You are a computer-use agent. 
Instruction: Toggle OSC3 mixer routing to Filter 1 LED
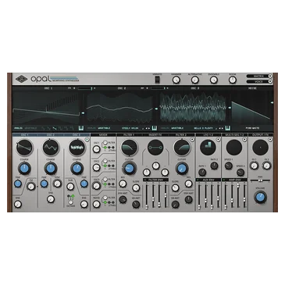[x=105, y=184]
